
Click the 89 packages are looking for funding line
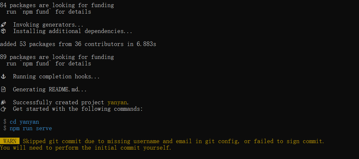point(57,57)
